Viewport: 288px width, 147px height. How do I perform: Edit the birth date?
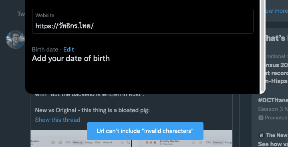(x=68, y=50)
